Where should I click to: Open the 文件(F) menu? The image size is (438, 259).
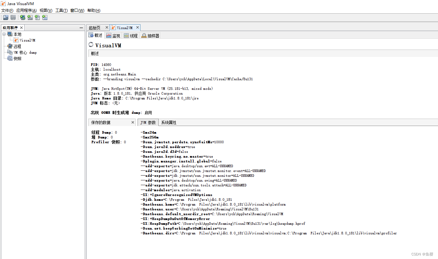coord(7,11)
